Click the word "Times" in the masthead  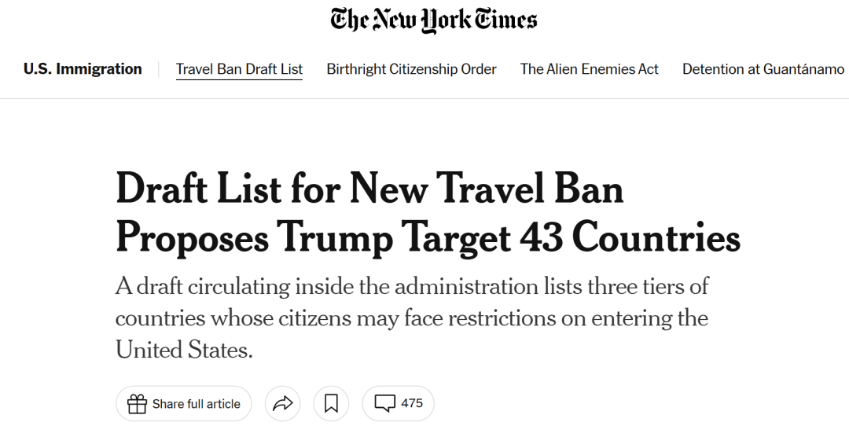click(x=505, y=20)
